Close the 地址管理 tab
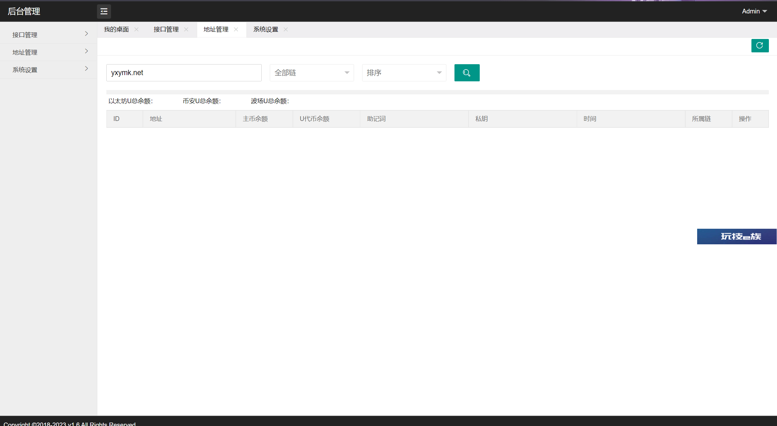777x426 pixels. 236,29
